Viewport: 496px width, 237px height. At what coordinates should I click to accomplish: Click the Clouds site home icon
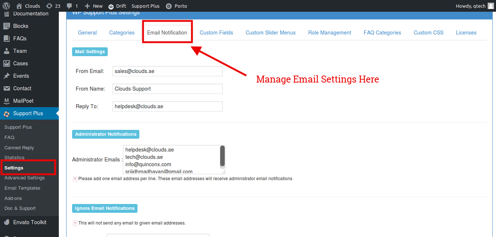click(19, 6)
